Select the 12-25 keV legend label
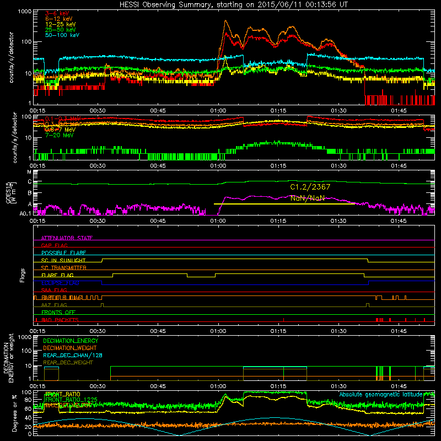The image size is (441, 441). (x=61, y=24)
